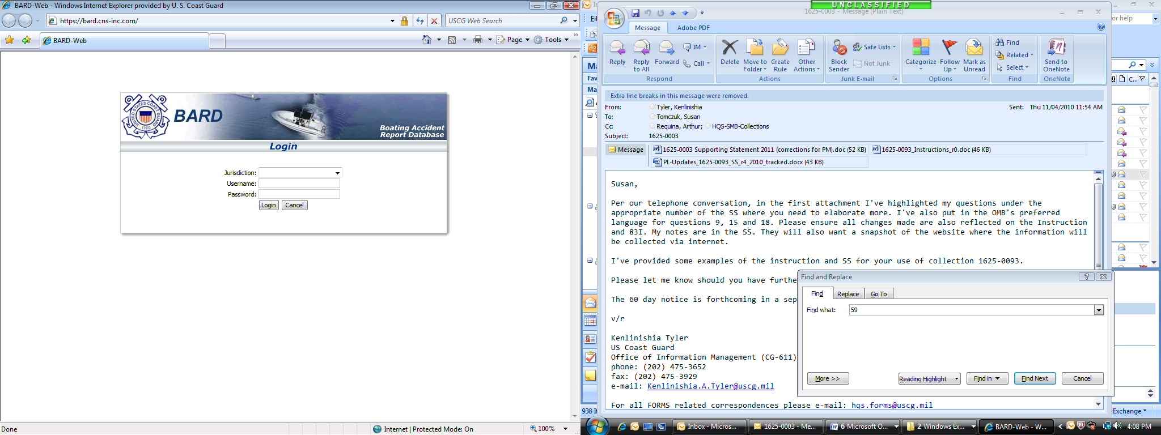Click the Refresh icon beside the address bar
Viewport: 1161px width, 435px height.
click(420, 21)
